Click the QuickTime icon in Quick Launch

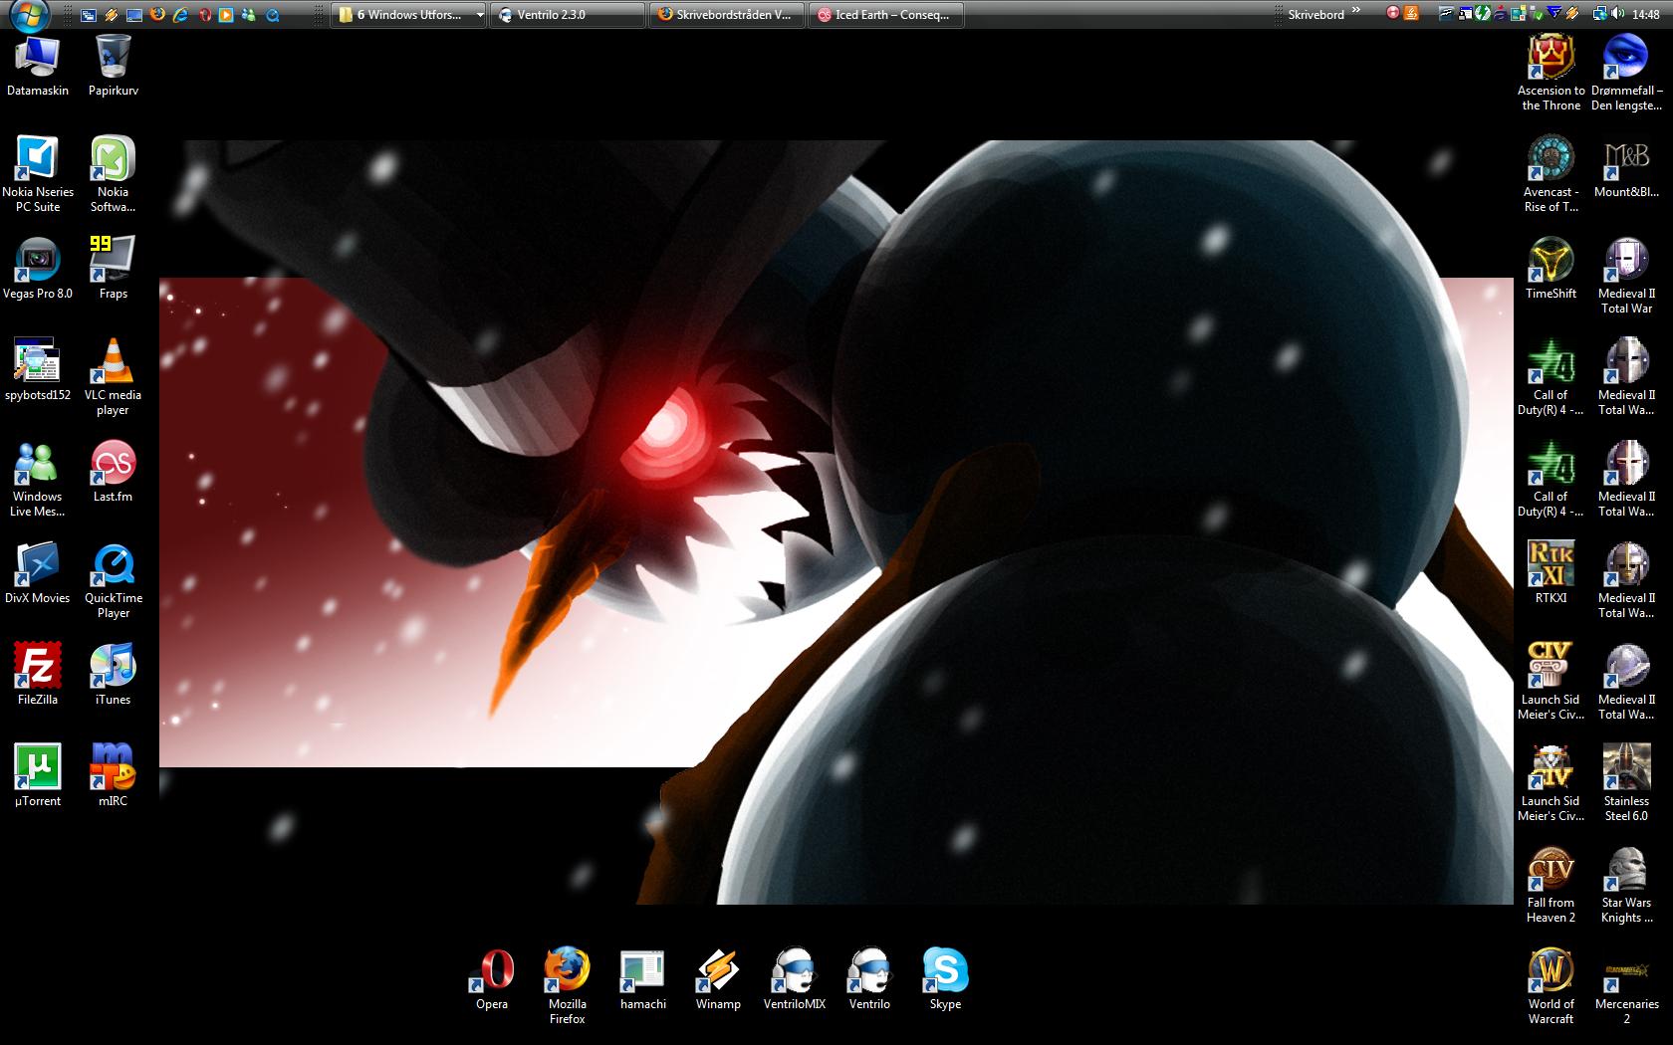point(272,14)
